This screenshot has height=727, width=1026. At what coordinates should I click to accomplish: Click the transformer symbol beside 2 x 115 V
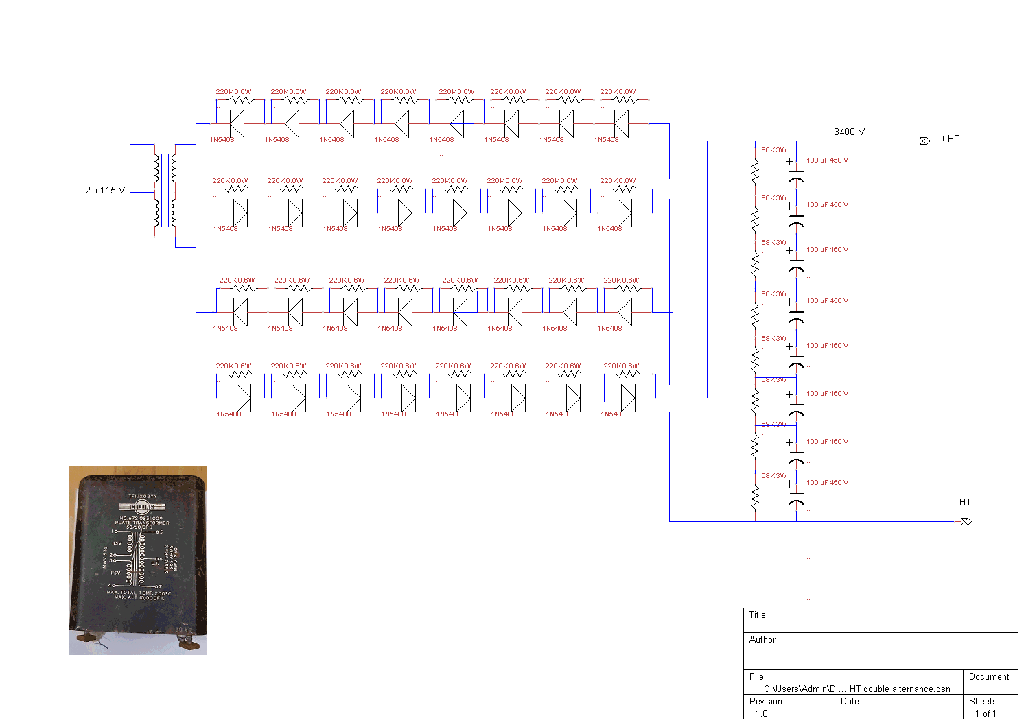click(165, 191)
